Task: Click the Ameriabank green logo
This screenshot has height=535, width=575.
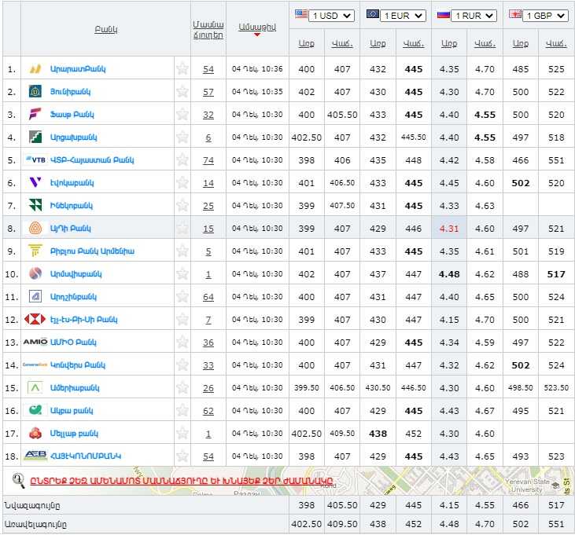Action: click(35, 388)
